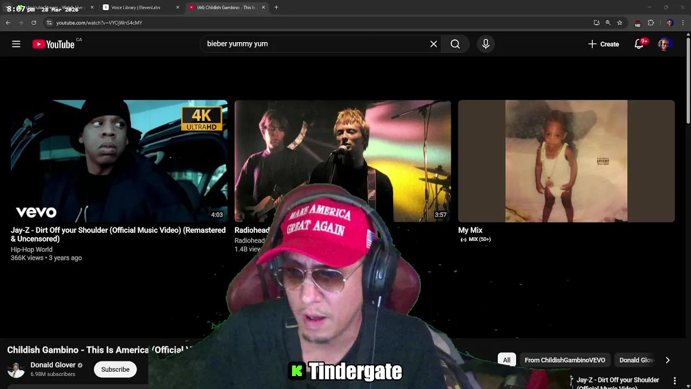Close the first browser tab
This screenshot has width=691, height=389.
pos(92,8)
